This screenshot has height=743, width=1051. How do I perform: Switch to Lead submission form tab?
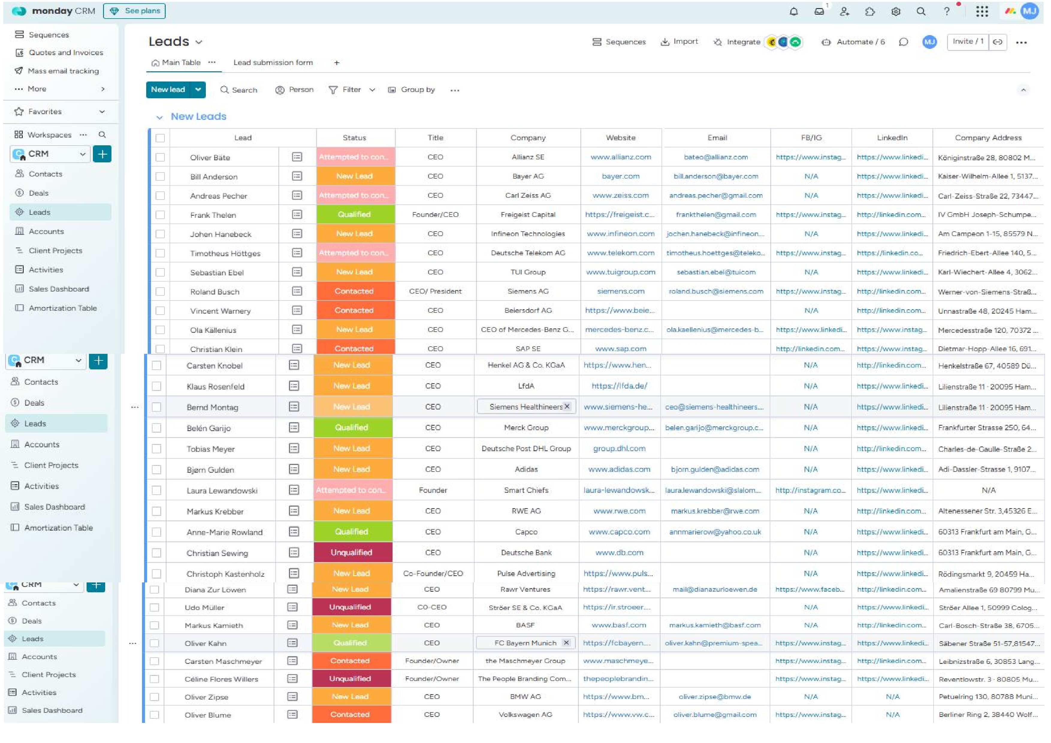(273, 63)
